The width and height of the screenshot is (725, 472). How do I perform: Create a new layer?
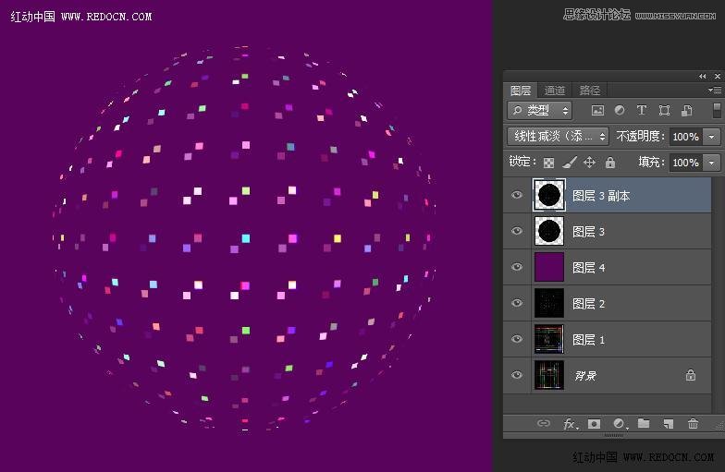tap(668, 423)
